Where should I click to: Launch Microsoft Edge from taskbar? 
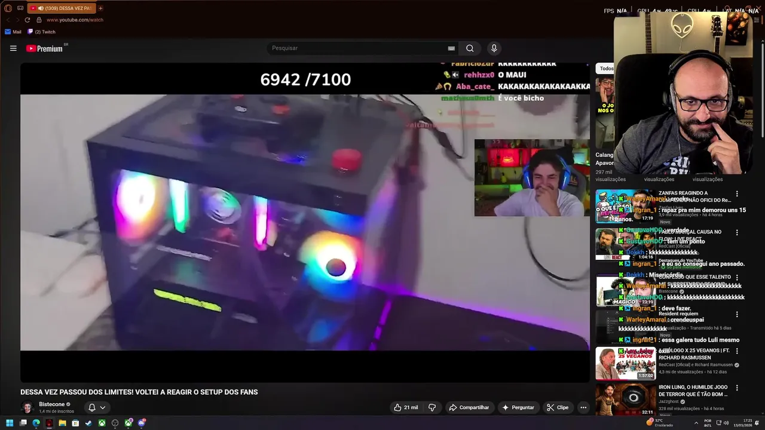pyautogui.click(x=36, y=423)
